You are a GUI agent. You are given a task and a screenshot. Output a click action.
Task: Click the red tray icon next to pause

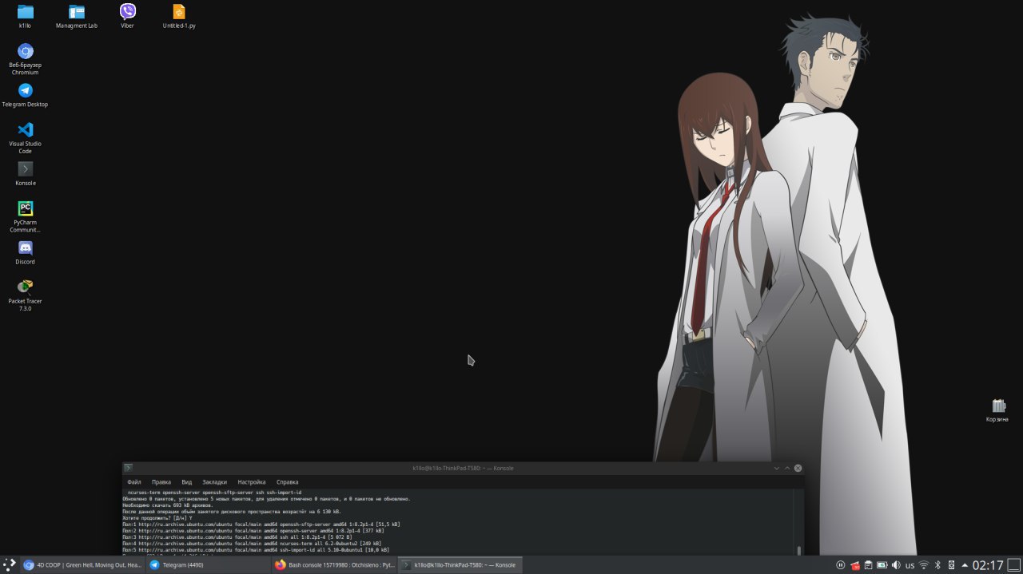point(854,565)
